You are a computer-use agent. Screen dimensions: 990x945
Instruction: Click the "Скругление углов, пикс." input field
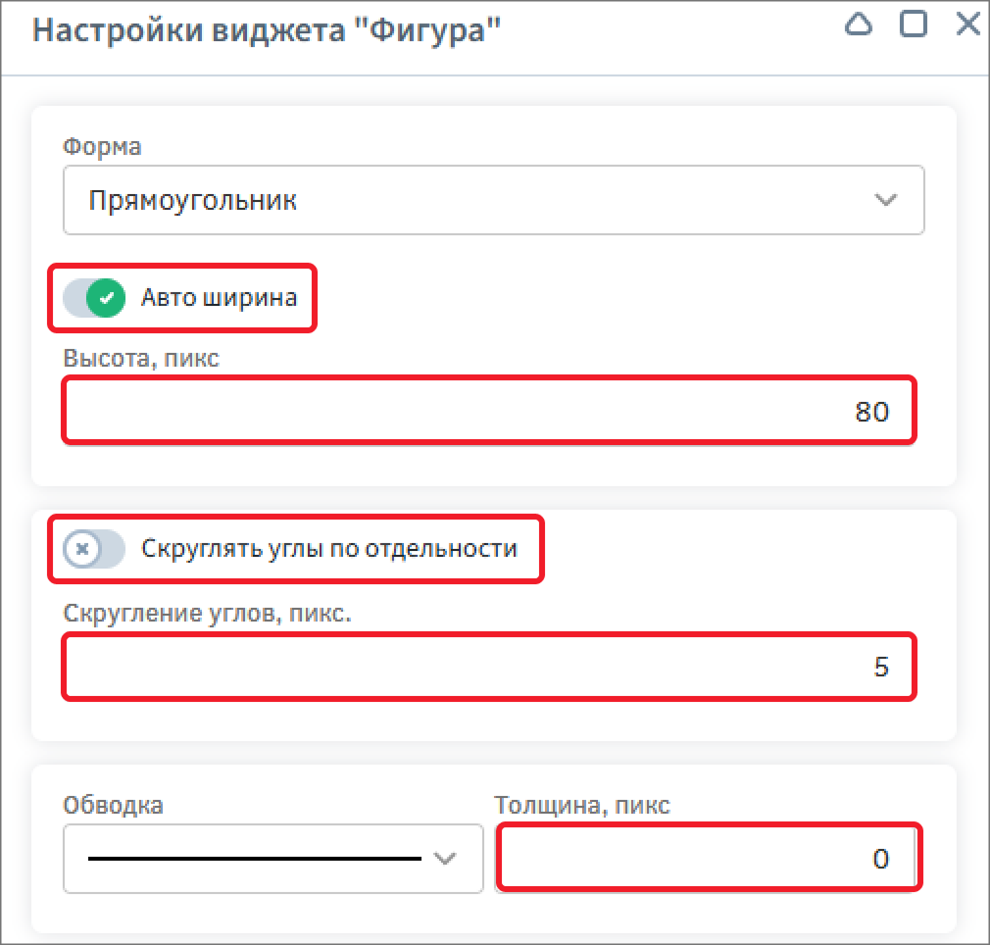pos(490,668)
